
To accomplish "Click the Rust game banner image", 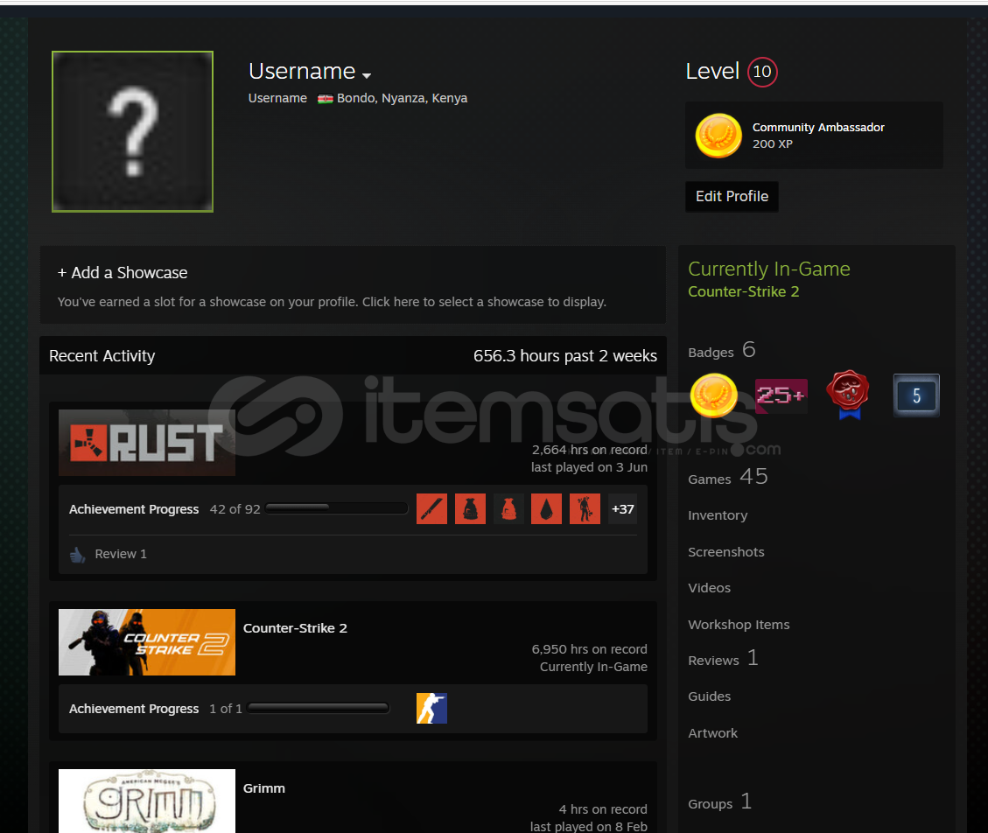I will tap(147, 443).
